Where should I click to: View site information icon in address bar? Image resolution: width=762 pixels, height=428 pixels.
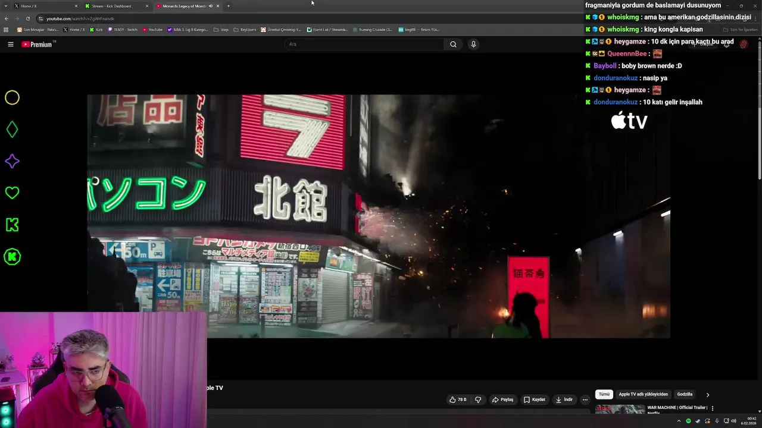pos(40,18)
